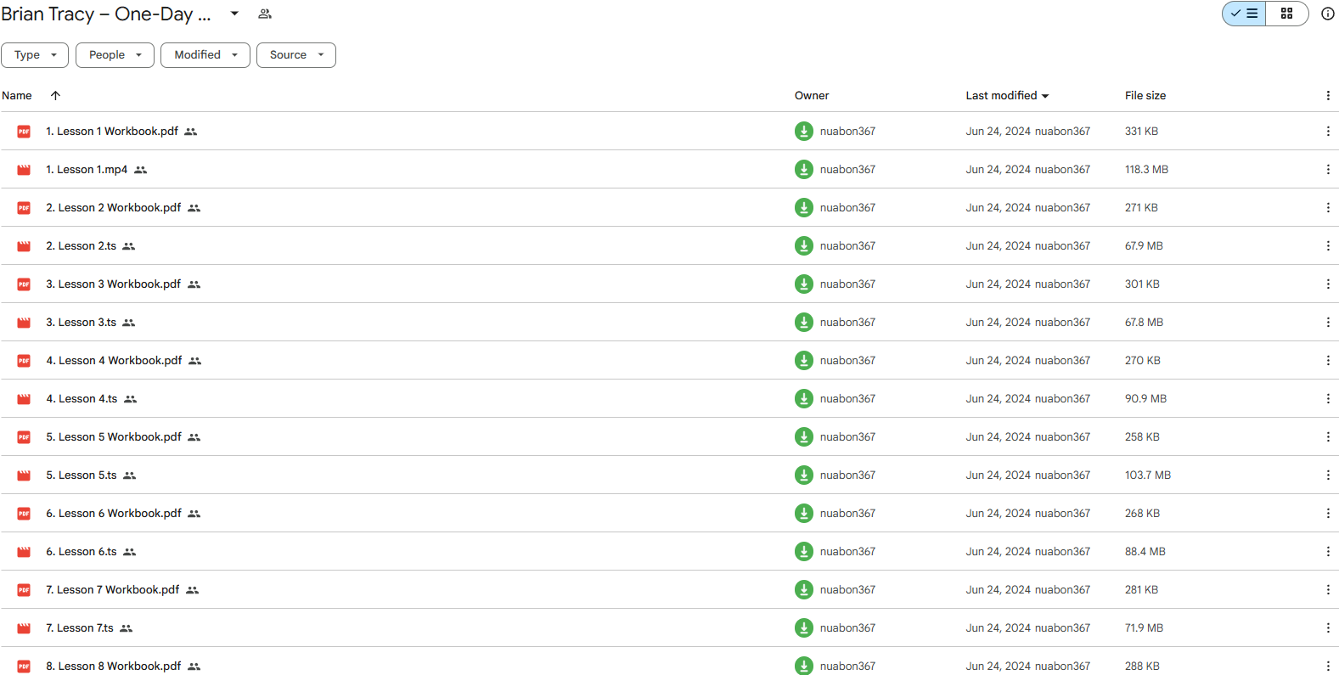Image resolution: width=1339 pixels, height=675 pixels.
Task: Reverse sort direction arrow next to Name
Action: pyautogui.click(x=55, y=96)
